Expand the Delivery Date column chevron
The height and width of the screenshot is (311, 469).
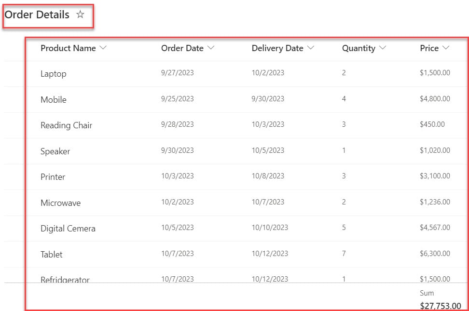(311, 48)
